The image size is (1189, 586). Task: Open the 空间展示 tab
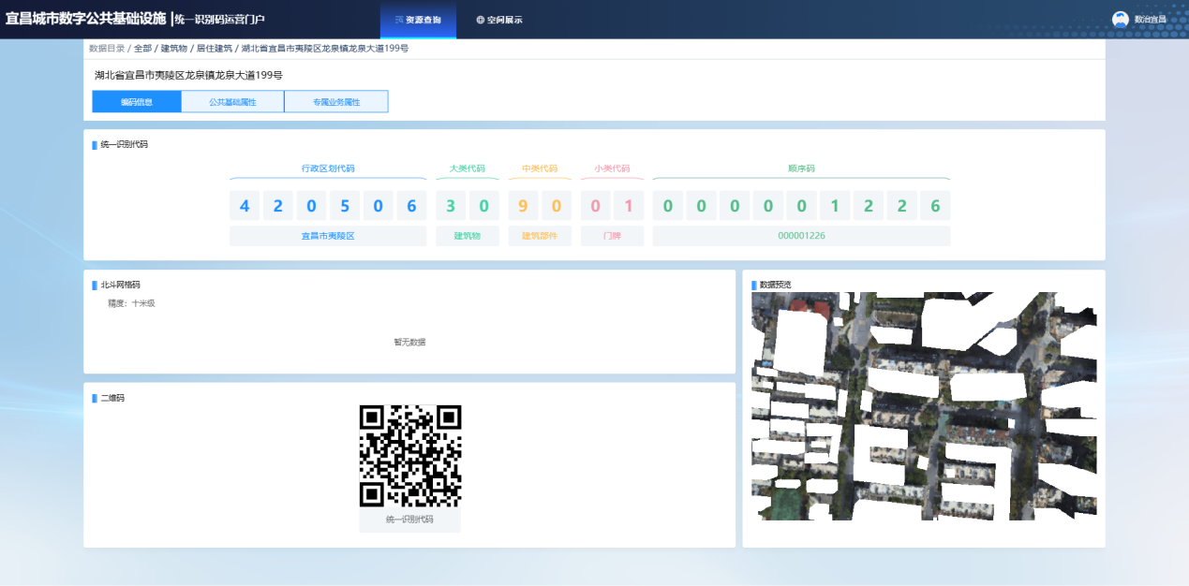(498, 20)
